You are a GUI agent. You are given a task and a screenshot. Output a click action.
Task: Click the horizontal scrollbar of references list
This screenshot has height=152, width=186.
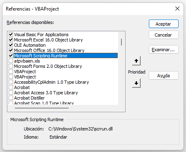point(42,108)
